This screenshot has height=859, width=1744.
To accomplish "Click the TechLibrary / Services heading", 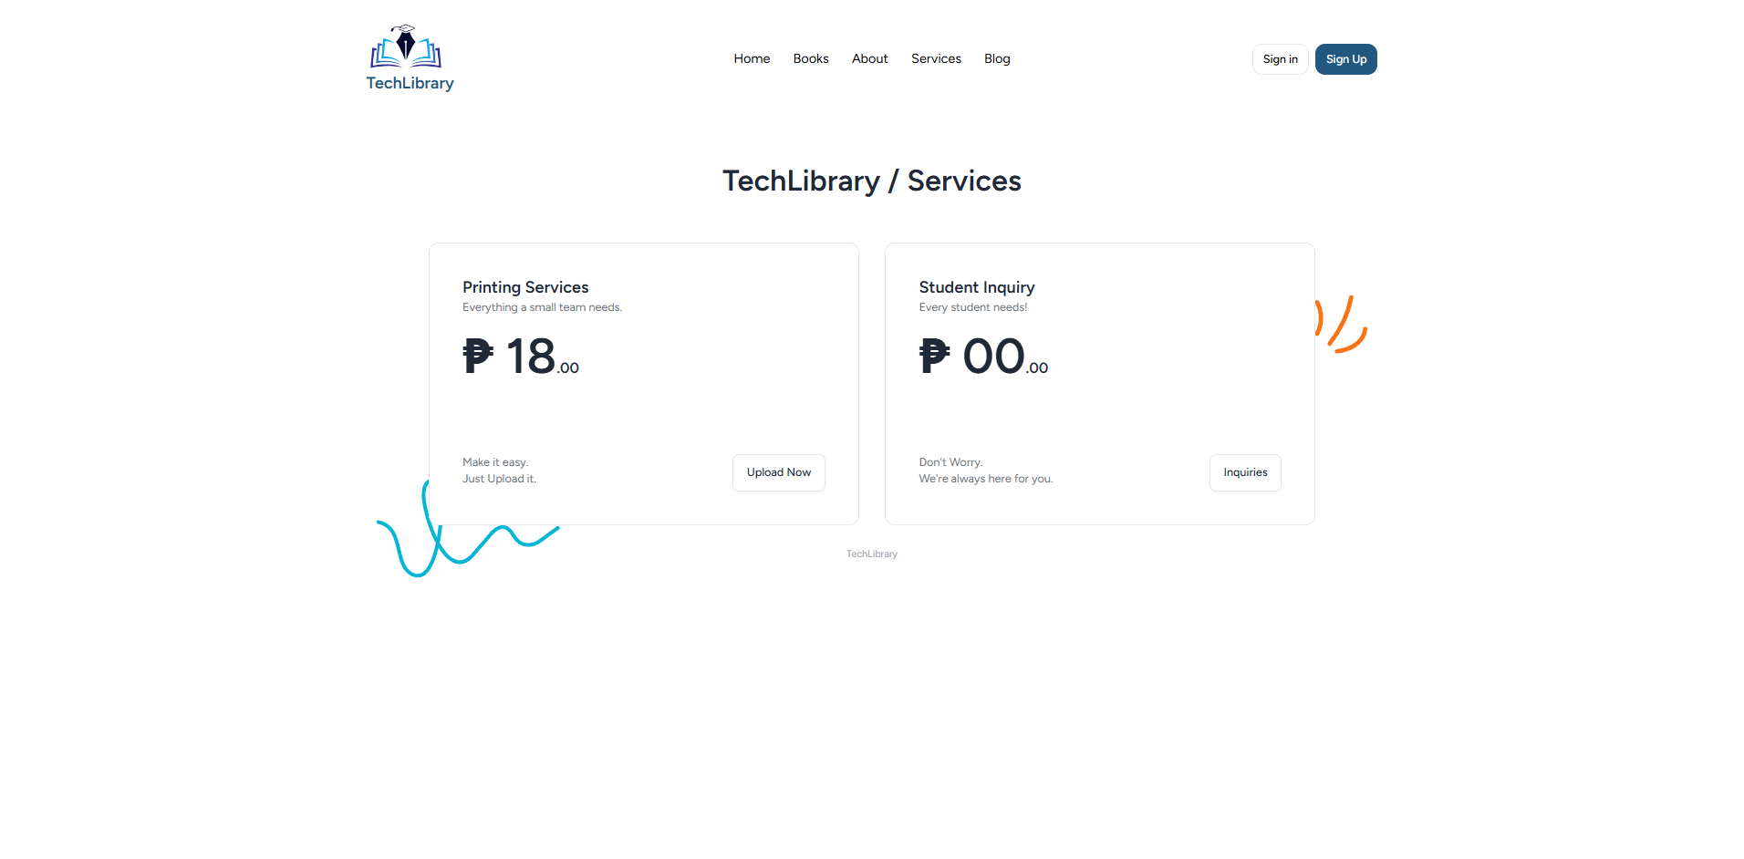I will [871, 181].
